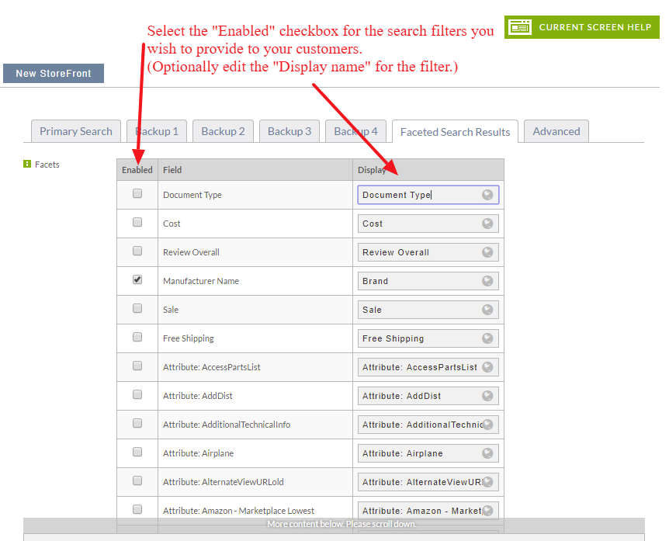Switch to the Backup 1 tab
The image size is (669, 541).
coord(157,131)
